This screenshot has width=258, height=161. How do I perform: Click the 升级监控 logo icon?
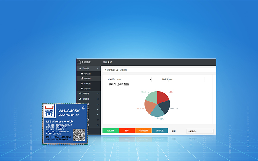tap(79, 62)
